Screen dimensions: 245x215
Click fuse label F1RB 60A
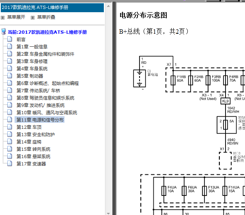point(181,78)
